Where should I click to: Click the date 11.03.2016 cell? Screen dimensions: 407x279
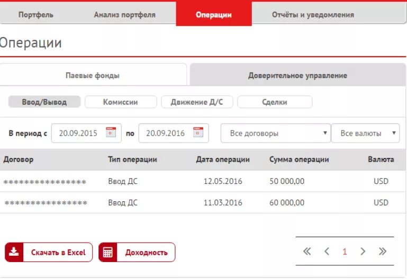tap(223, 202)
